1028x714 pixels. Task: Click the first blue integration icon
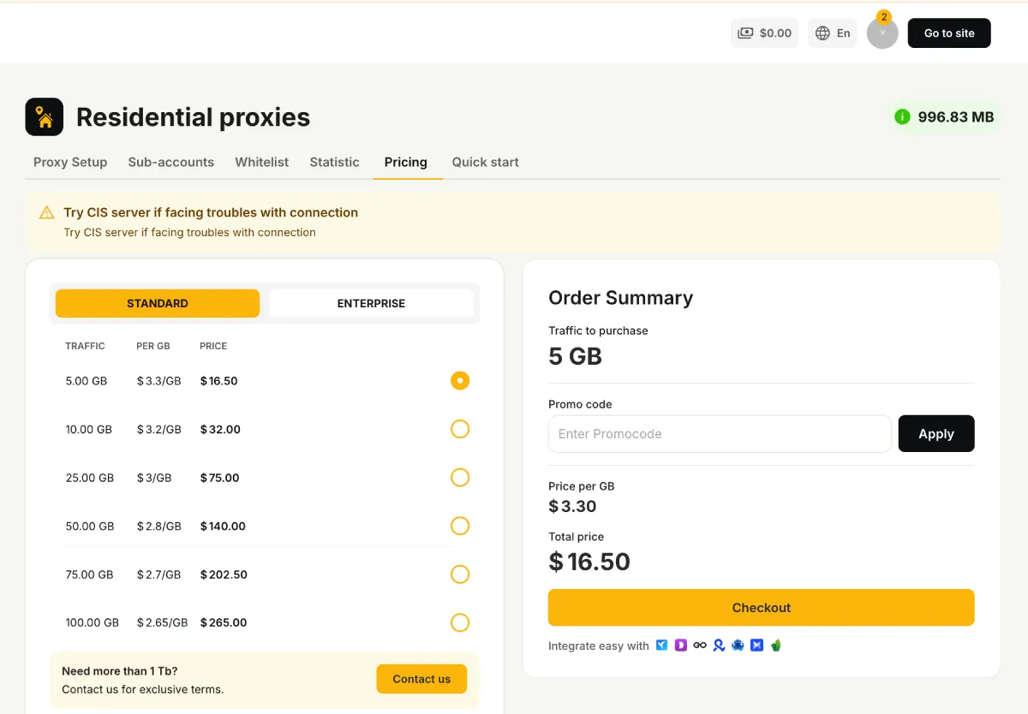pyautogui.click(x=662, y=645)
